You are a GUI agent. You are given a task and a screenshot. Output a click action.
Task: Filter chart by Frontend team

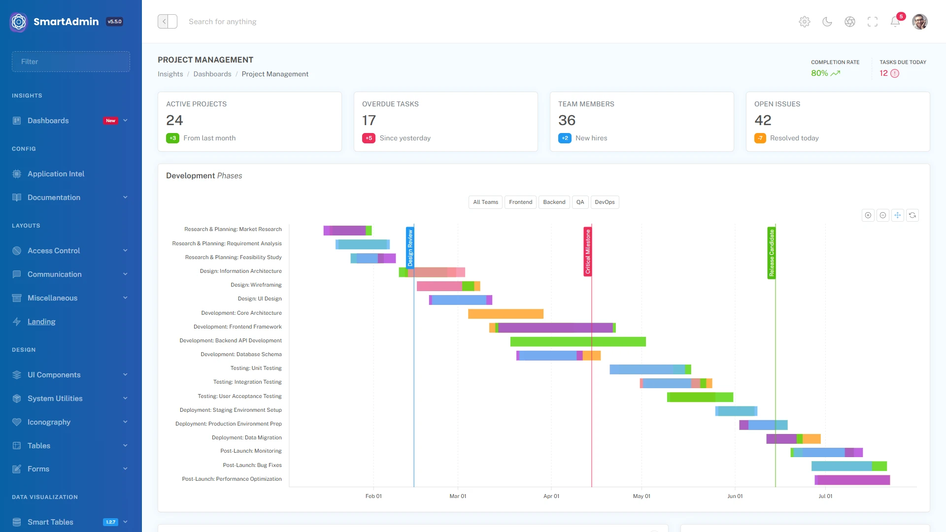pos(520,202)
